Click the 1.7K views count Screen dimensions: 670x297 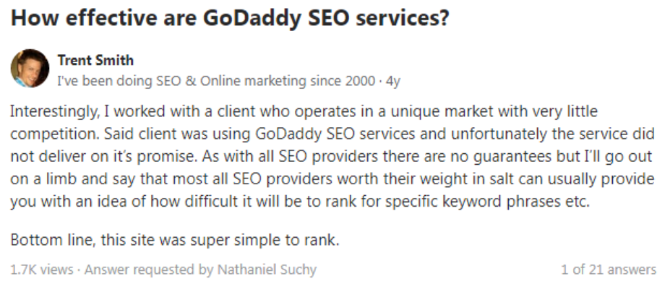pyautogui.click(x=41, y=270)
